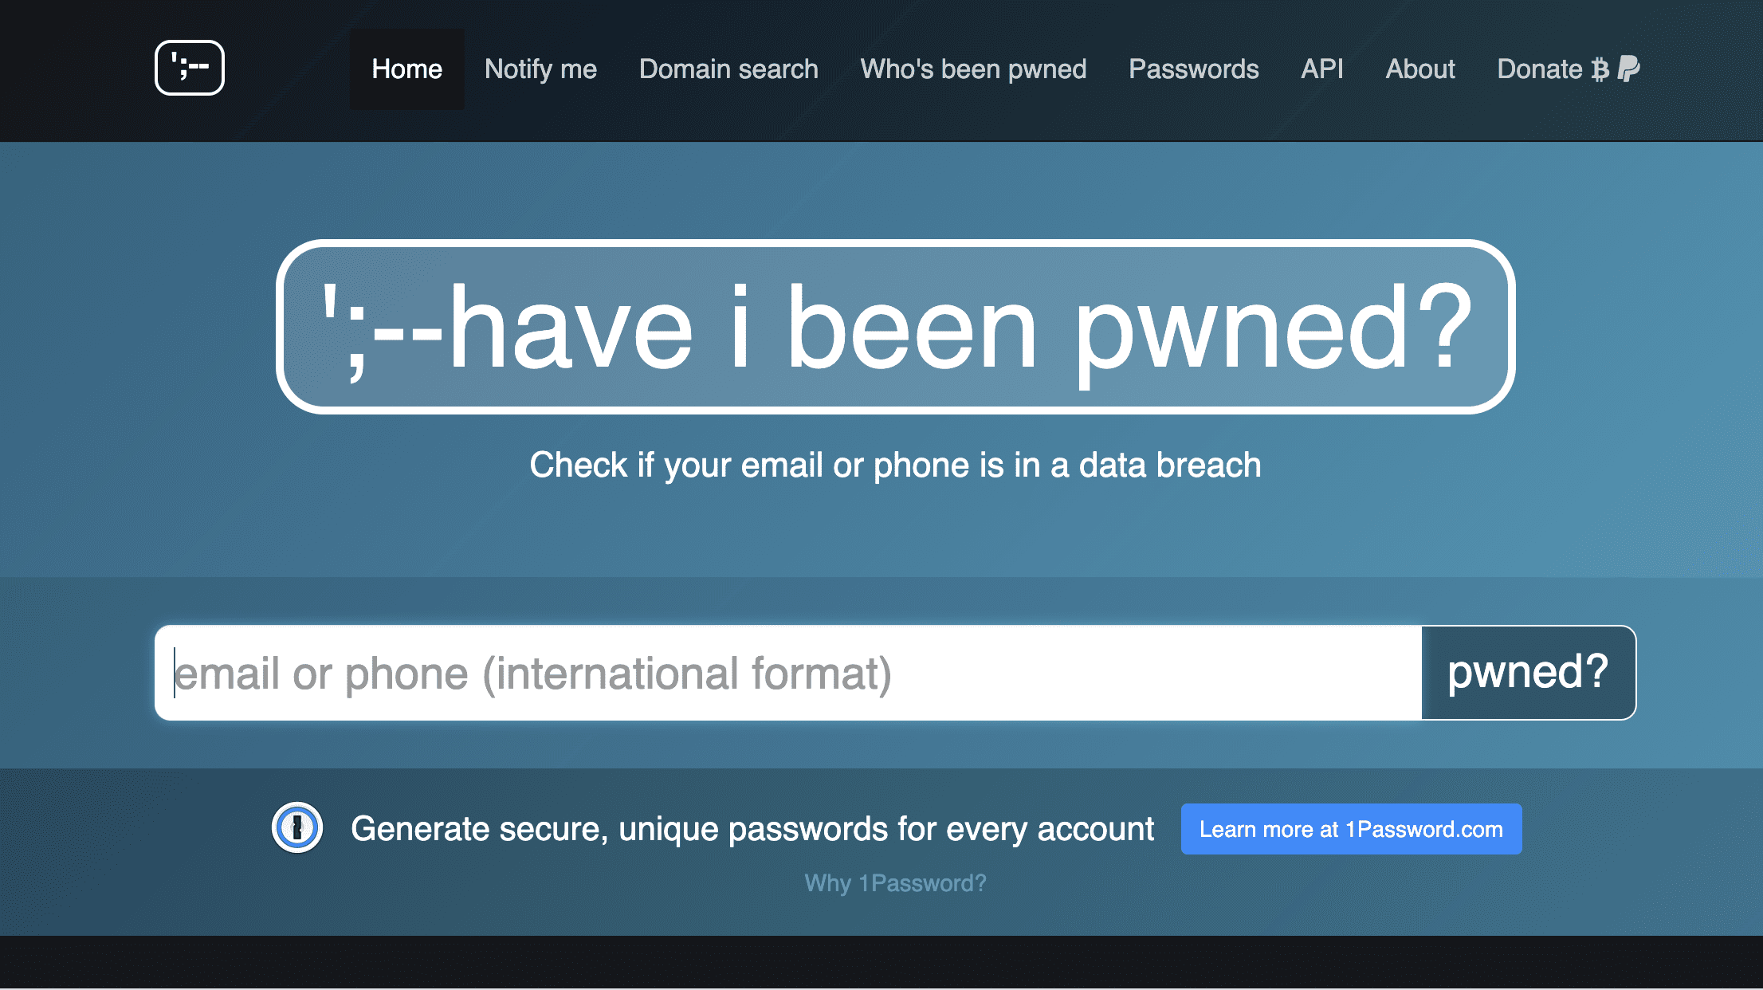Click the ';--have i been pwned? banner
The height and width of the screenshot is (990, 1763).
tap(896, 327)
